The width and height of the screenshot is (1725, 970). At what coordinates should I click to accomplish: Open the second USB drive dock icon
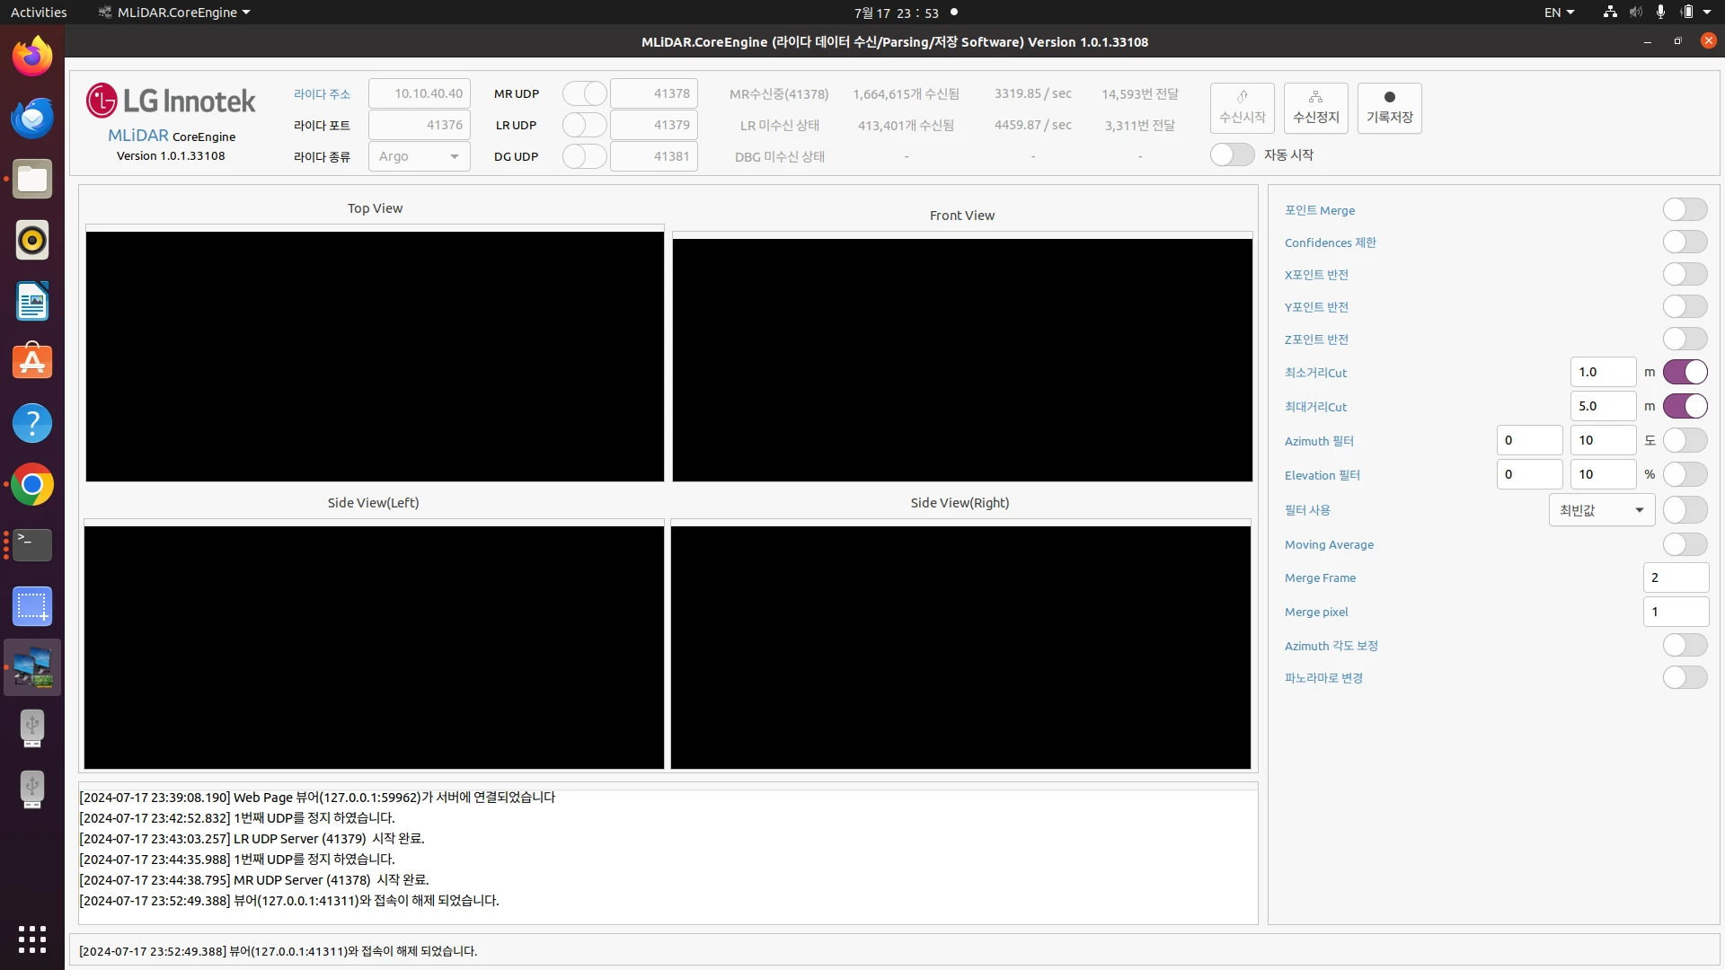click(x=32, y=789)
